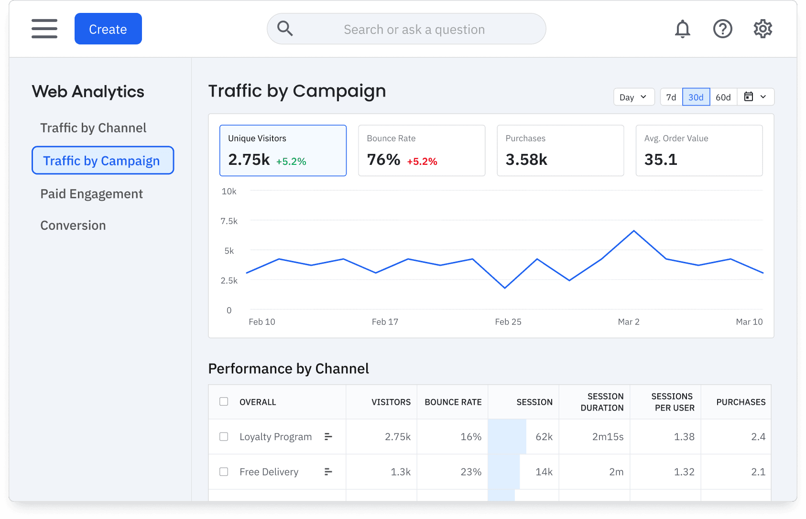Open the calendar date picker icon
The height and width of the screenshot is (519, 806).
tap(749, 97)
